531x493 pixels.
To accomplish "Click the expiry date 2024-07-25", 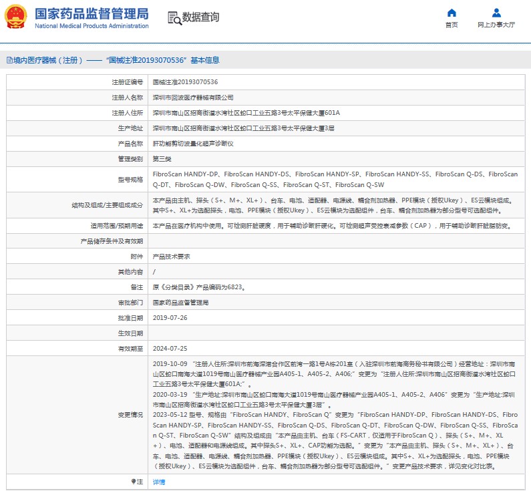I will pos(170,349).
